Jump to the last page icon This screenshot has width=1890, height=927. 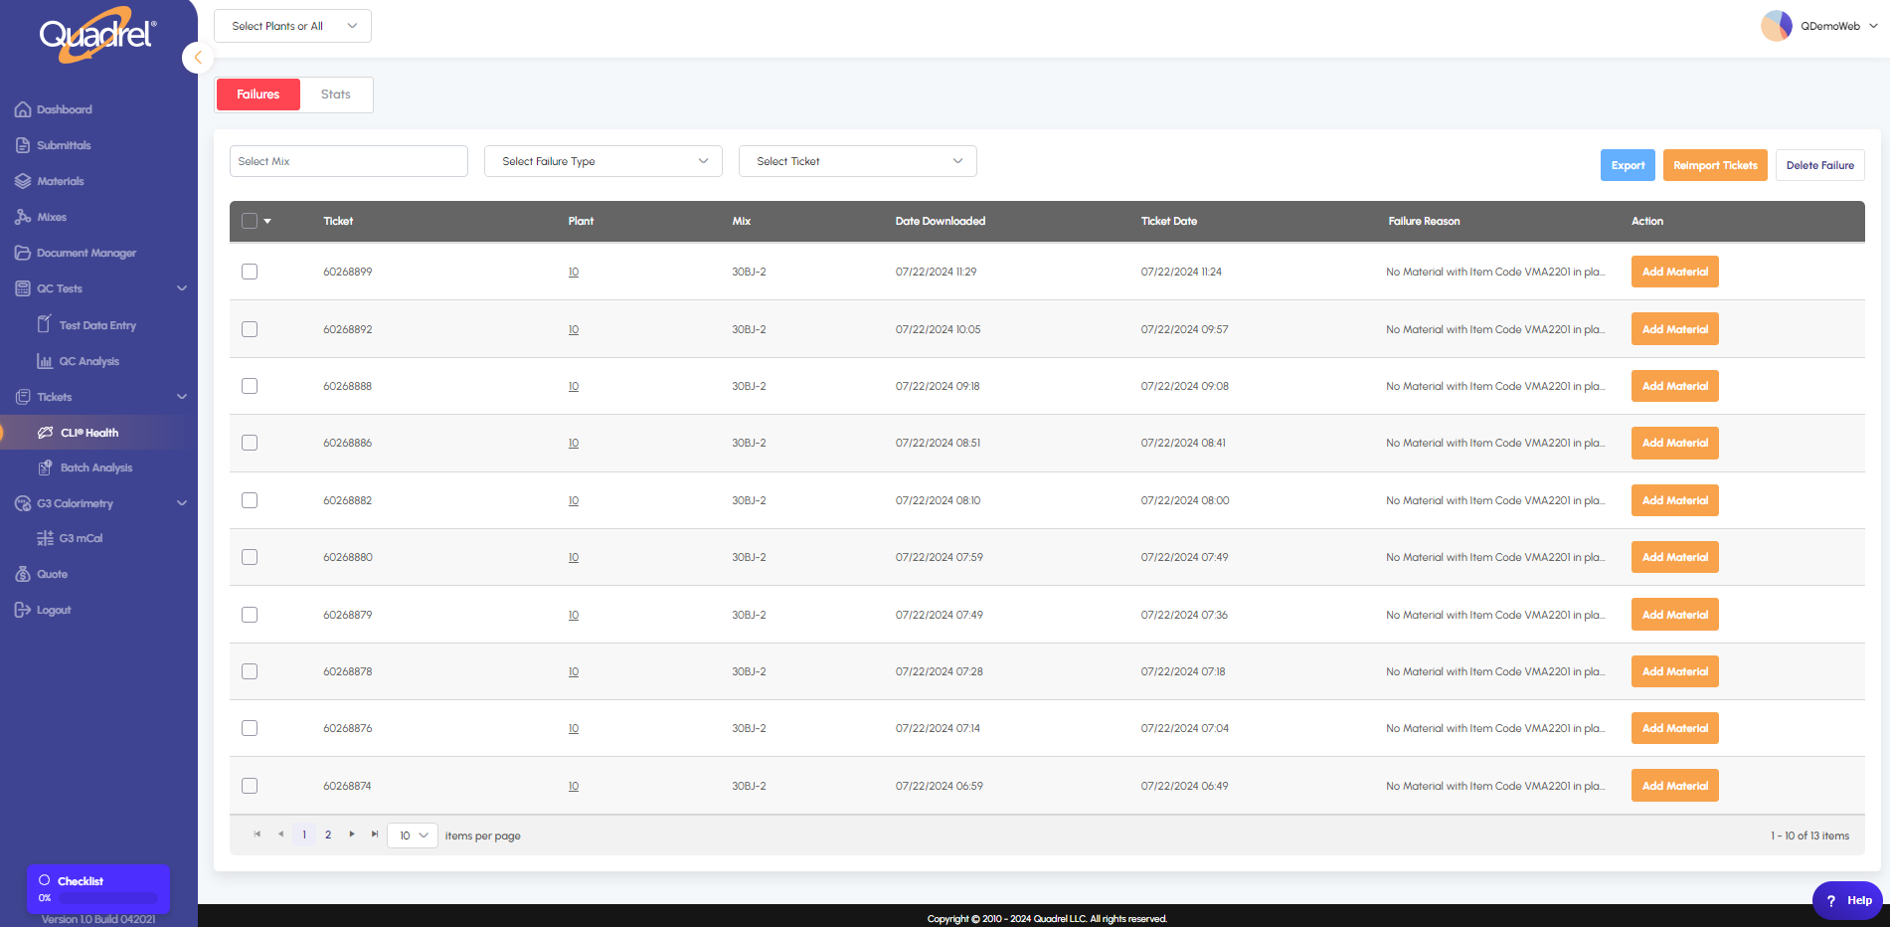point(375,834)
